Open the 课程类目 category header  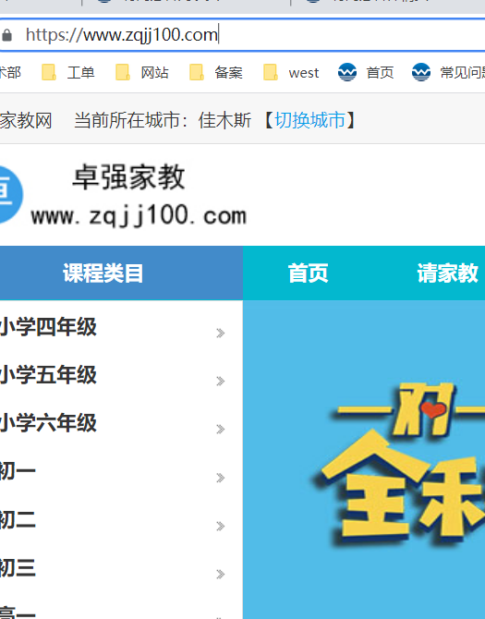click(x=103, y=273)
